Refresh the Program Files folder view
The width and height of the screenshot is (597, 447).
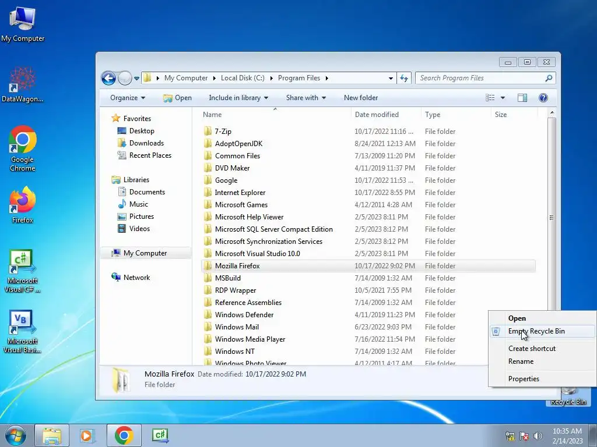pyautogui.click(x=404, y=79)
